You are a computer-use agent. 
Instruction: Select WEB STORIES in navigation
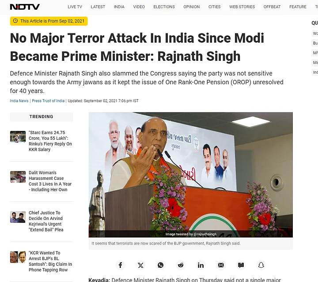(x=242, y=7)
